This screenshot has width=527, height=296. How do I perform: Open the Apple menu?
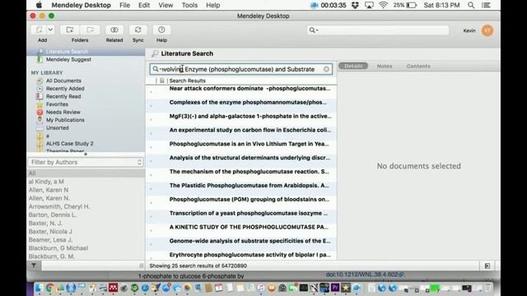39,5
